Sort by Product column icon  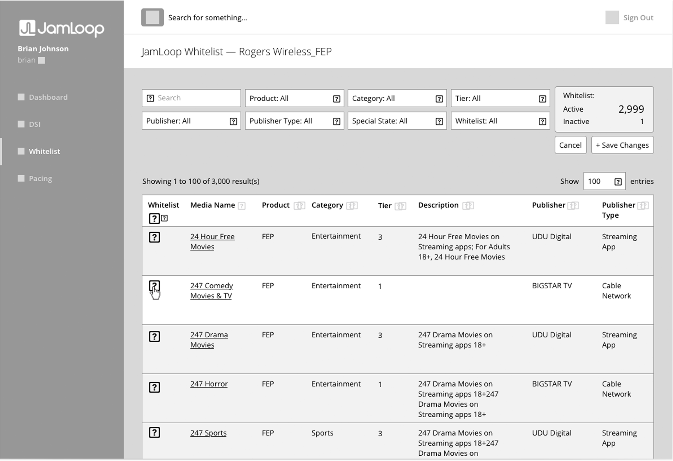coord(299,206)
